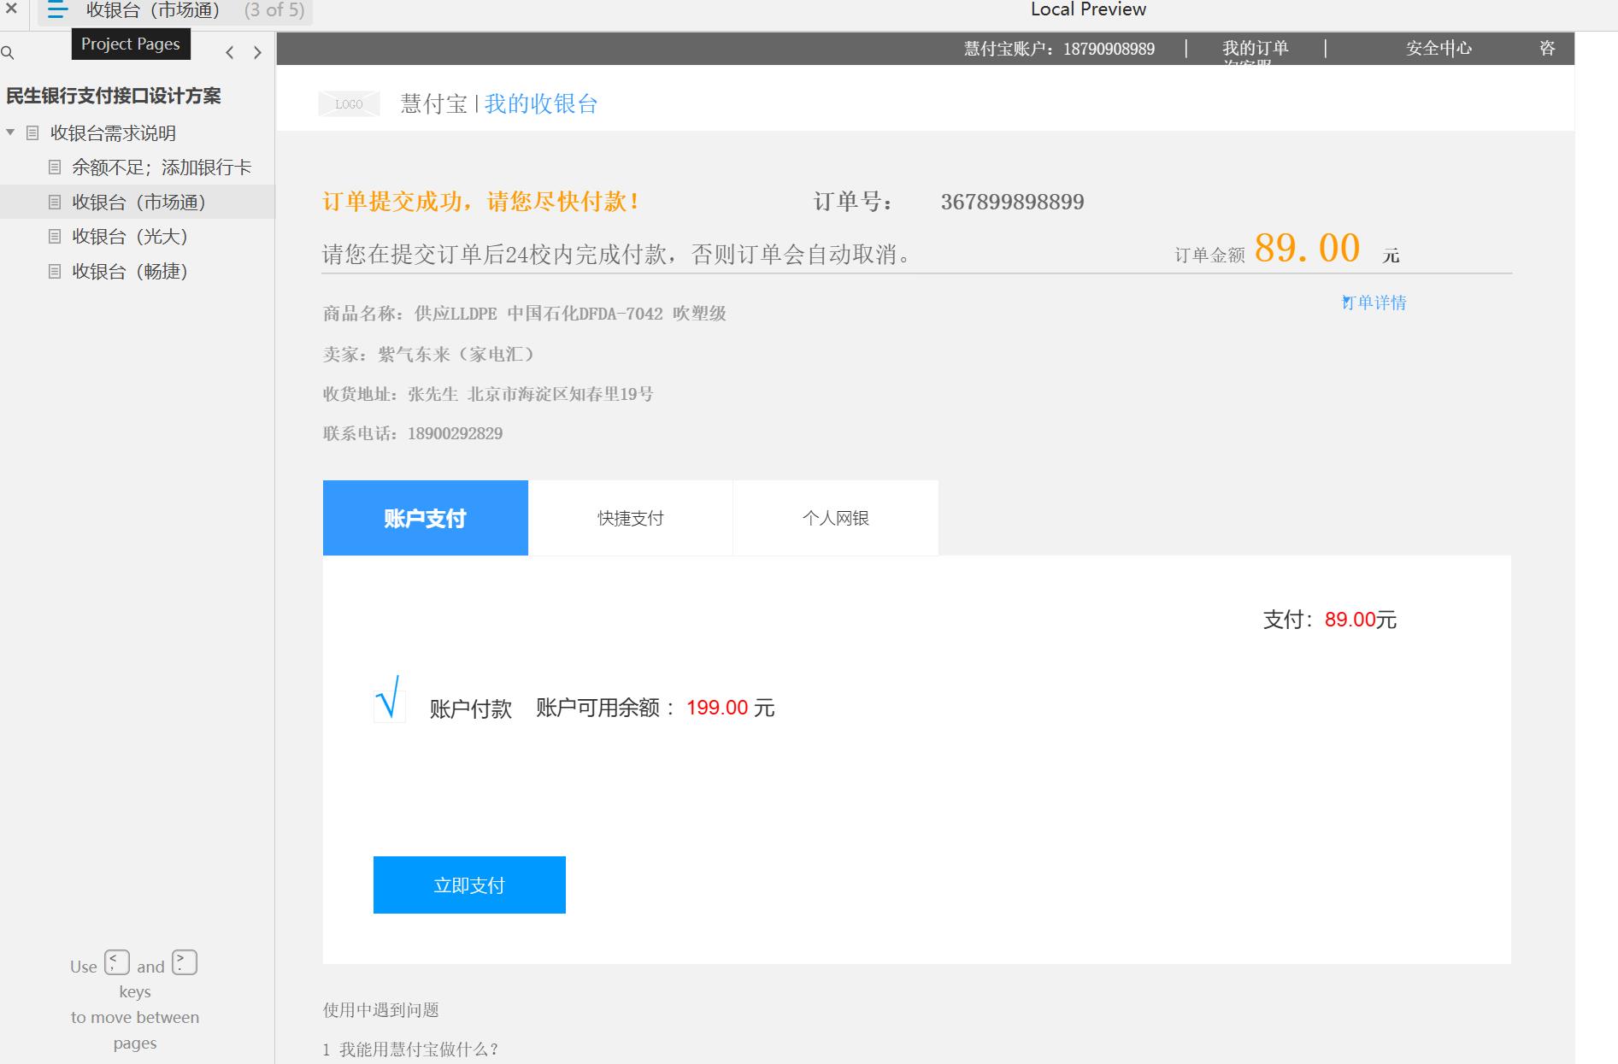
Task: Go to the next project page
Action: coord(257,53)
